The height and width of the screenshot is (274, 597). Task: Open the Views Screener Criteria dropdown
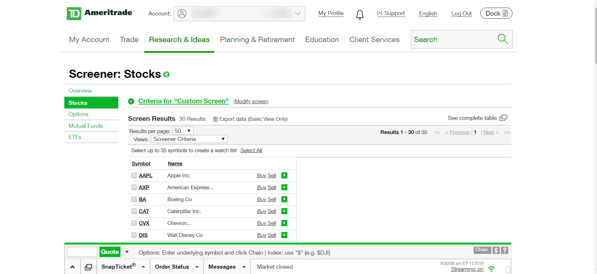[189, 139]
